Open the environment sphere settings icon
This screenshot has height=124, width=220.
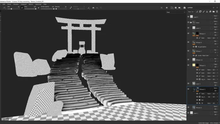coord(176,8)
